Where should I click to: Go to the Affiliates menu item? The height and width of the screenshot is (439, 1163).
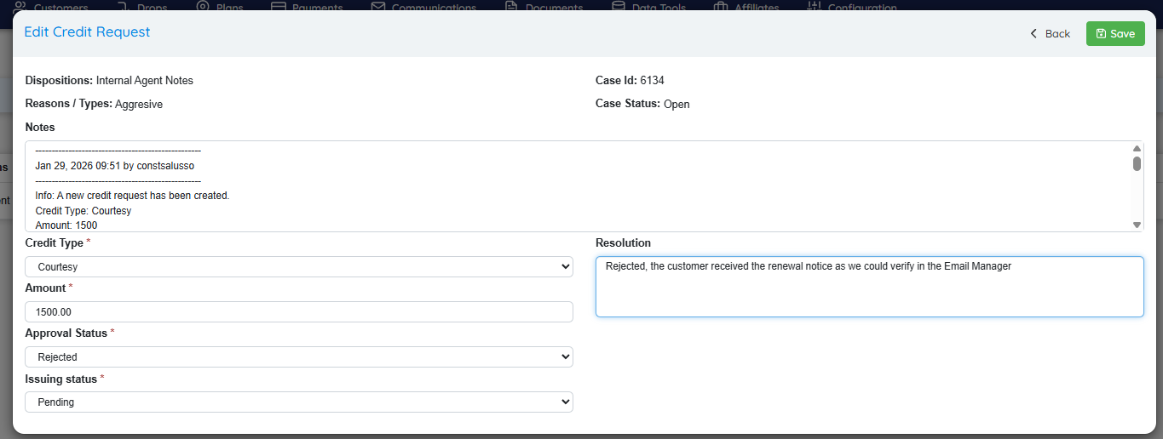point(757,8)
